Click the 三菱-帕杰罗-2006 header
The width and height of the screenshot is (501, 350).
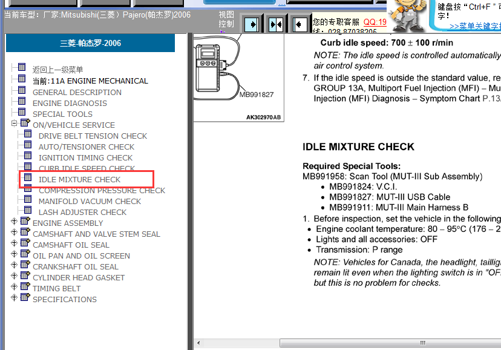point(90,43)
